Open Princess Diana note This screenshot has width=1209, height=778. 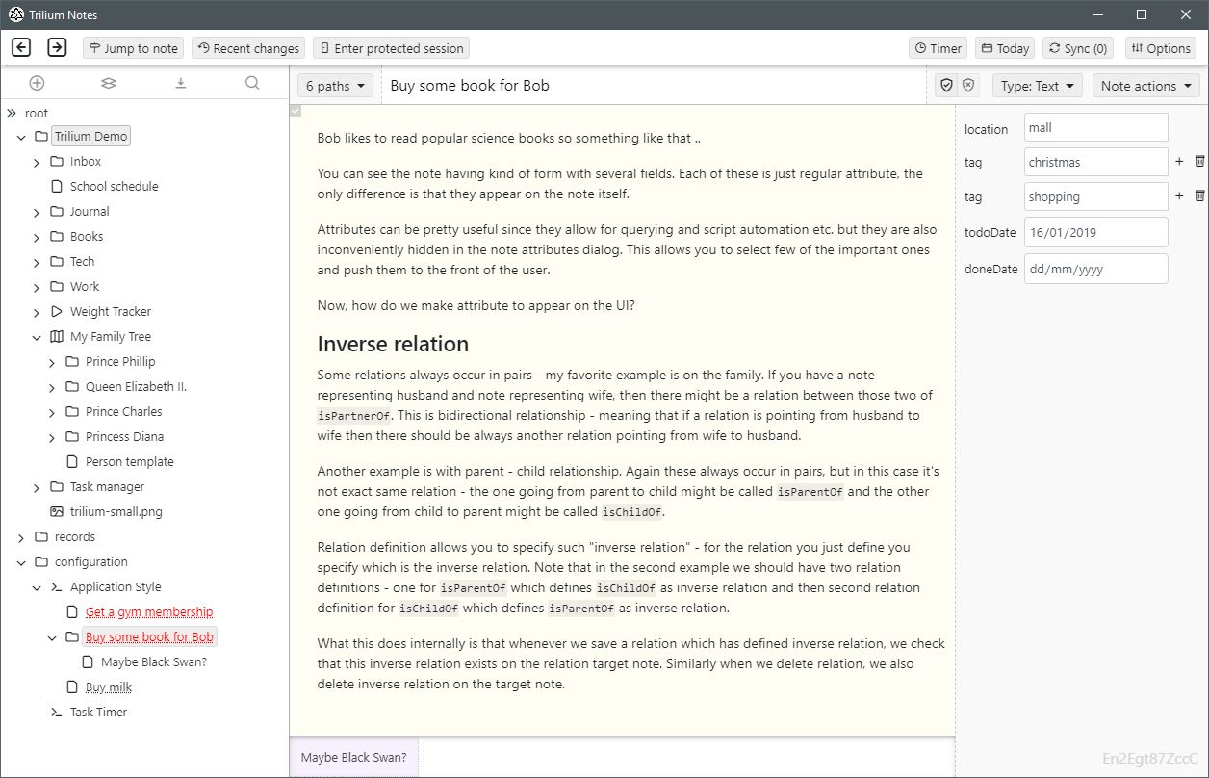click(124, 436)
